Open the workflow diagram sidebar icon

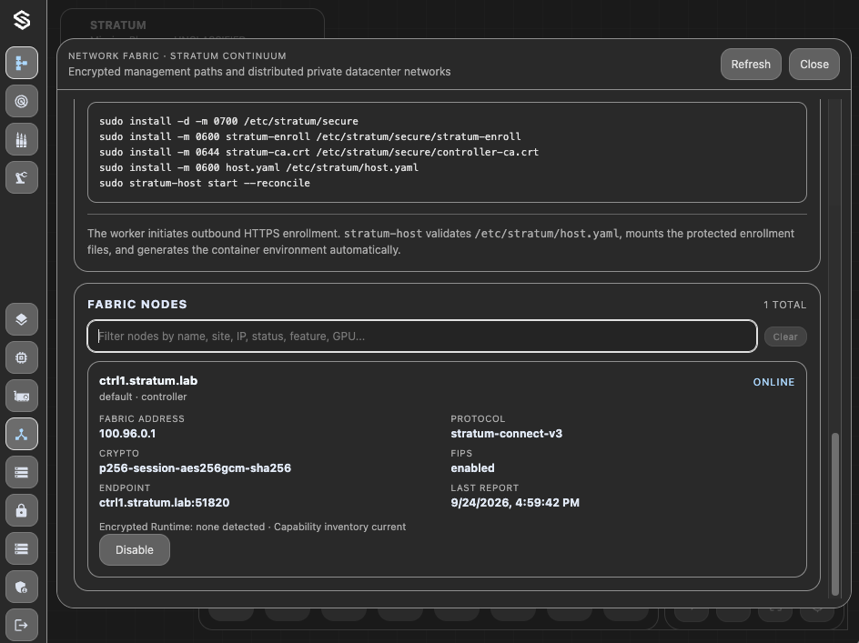coord(21,63)
